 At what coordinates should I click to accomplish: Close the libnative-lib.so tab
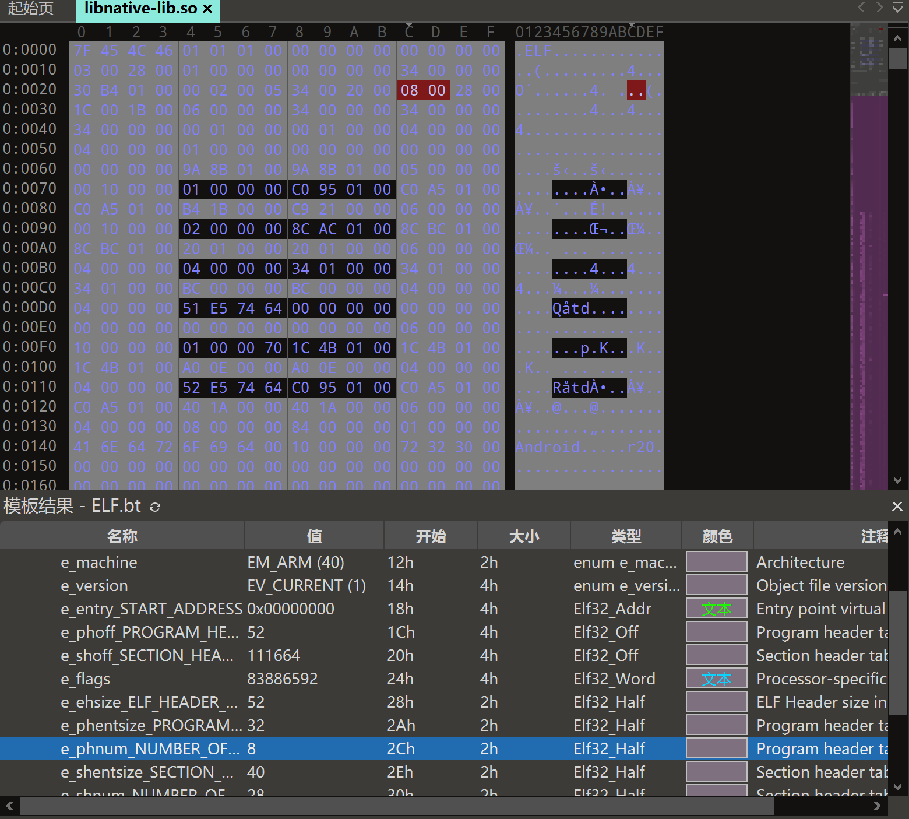coord(207,9)
